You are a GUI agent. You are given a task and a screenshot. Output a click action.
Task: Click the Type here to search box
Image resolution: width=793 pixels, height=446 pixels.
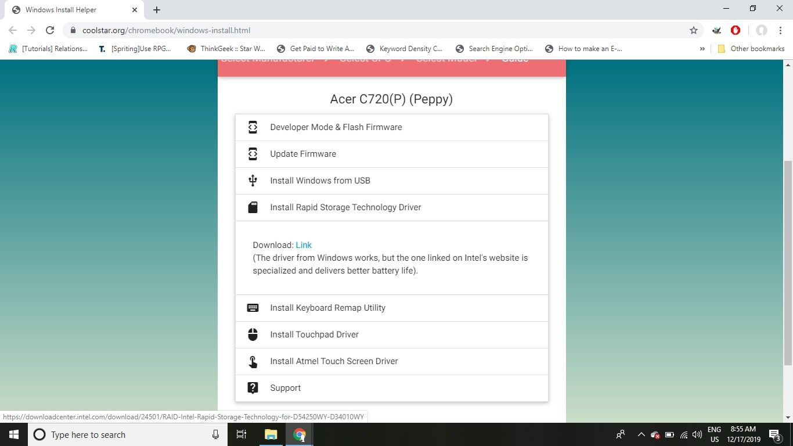[x=128, y=434]
